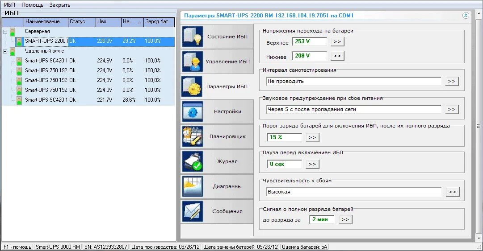Viewport: 483px width, 251px height.
Task: Switch to Состояние ИБП tab
Action: [x=217, y=37]
